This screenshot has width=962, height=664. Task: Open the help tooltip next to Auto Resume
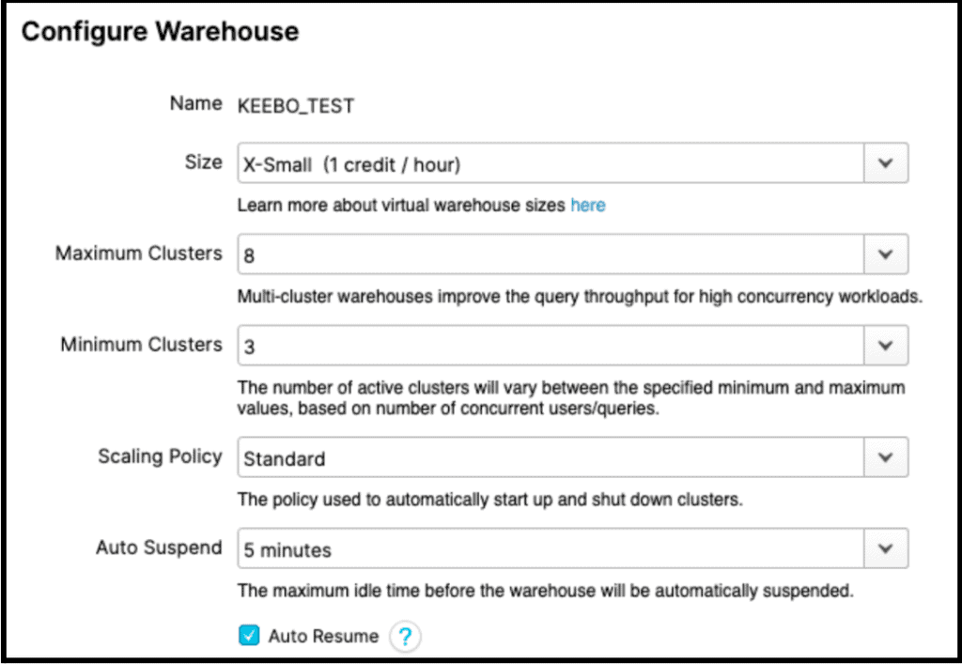[405, 636]
